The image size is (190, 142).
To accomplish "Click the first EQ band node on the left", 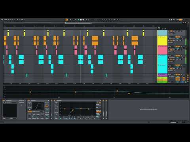I will coord(65,108).
